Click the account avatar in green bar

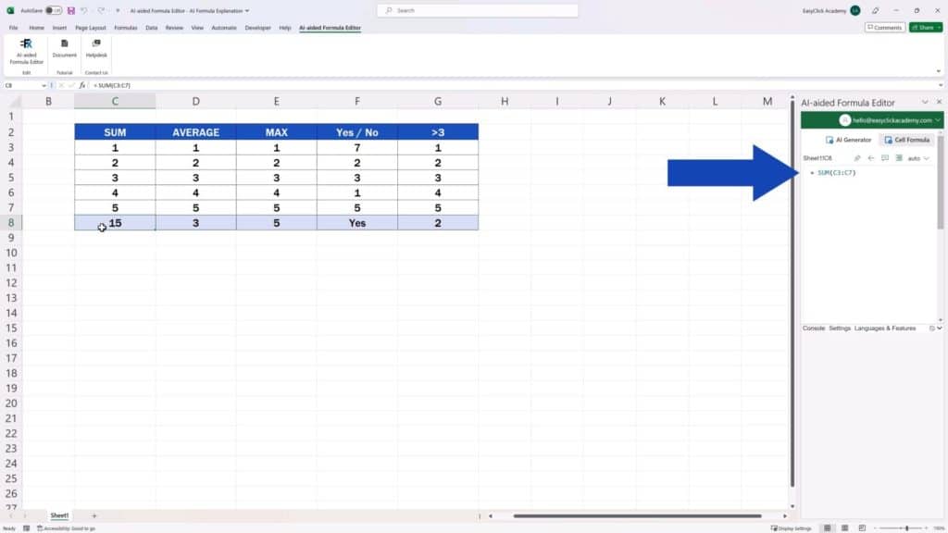[845, 120]
